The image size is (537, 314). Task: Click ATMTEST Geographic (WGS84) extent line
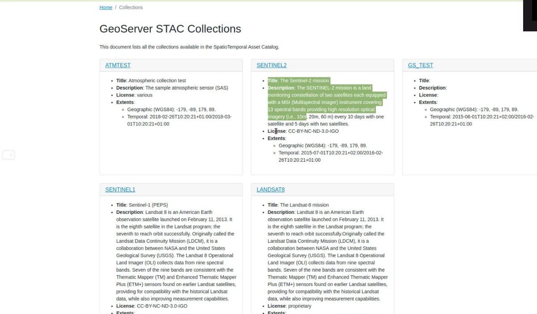pos(171,109)
